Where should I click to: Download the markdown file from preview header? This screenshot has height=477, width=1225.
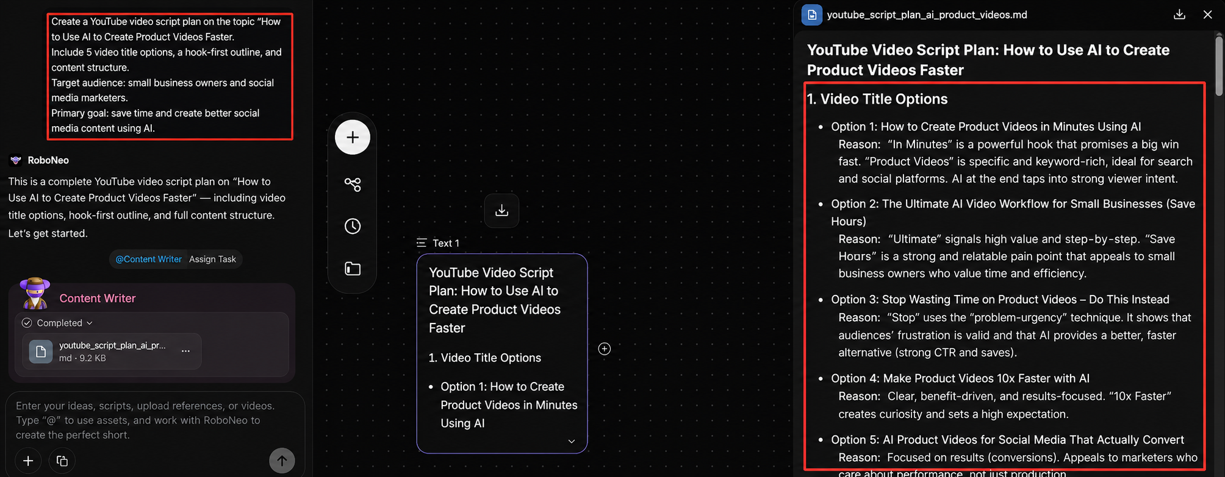coord(1179,15)
